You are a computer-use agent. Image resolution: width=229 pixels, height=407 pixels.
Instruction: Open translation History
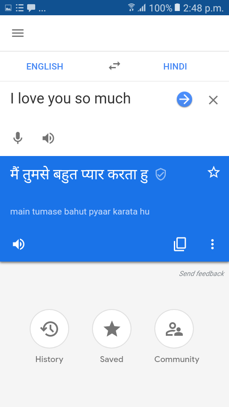click(49, 337)
